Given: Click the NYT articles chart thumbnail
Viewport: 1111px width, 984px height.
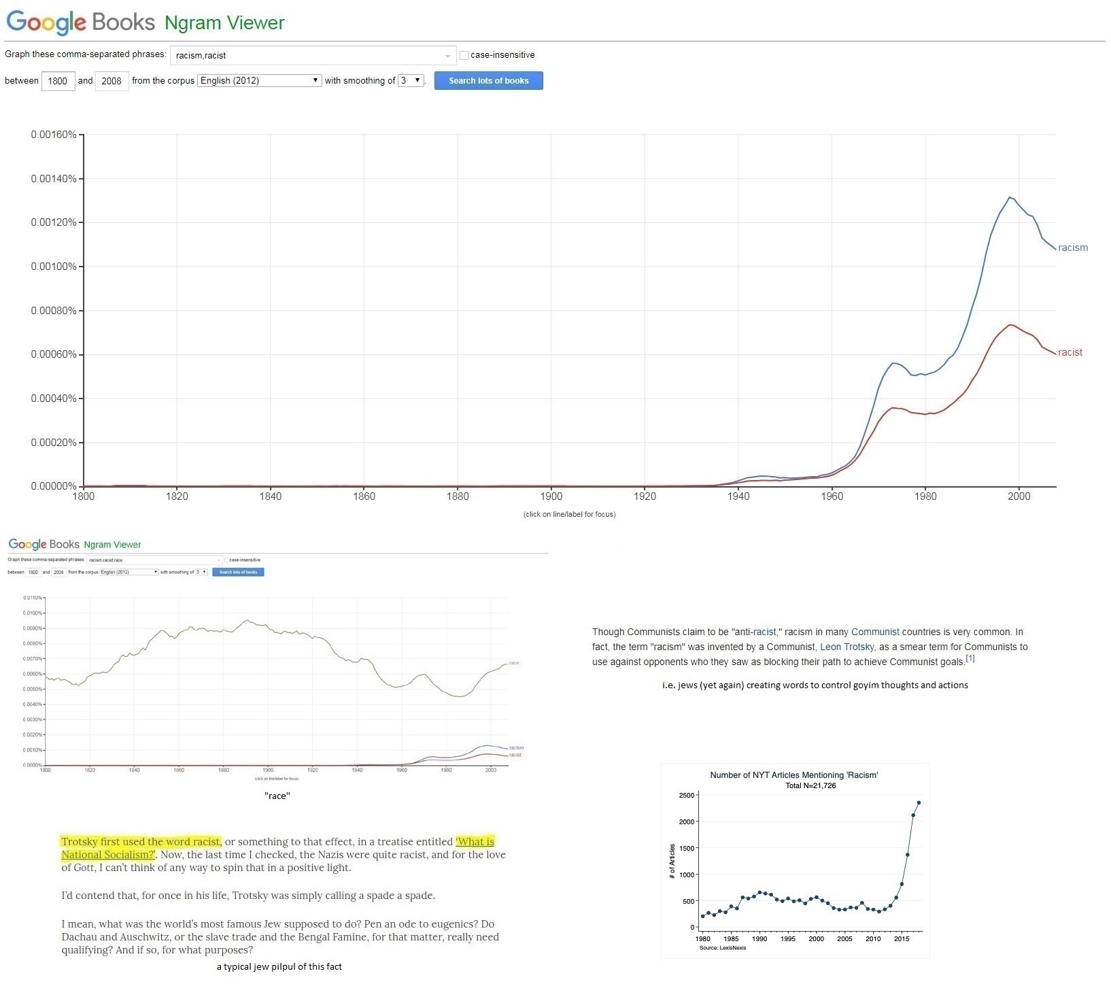Looking at the screenshot, I should (x=794, y=860).
